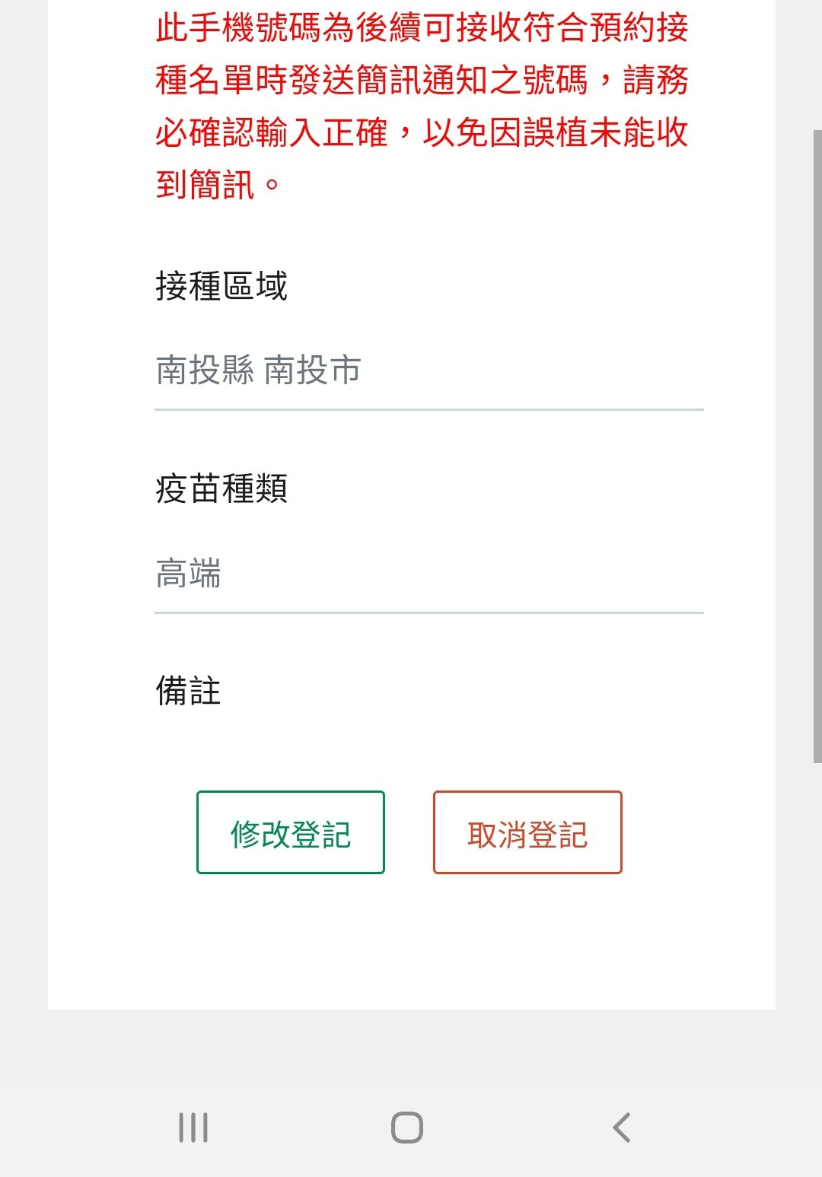Click the 取消登記 button
Screen dimensions: 822x1177
527,833
